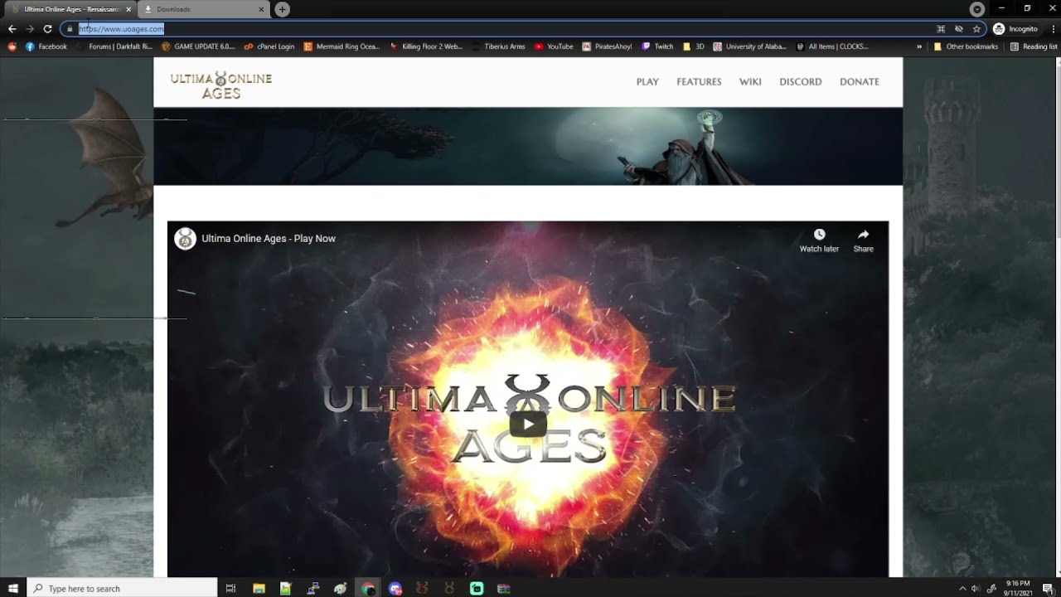Click the Watch later clock icon

(819, 235)
